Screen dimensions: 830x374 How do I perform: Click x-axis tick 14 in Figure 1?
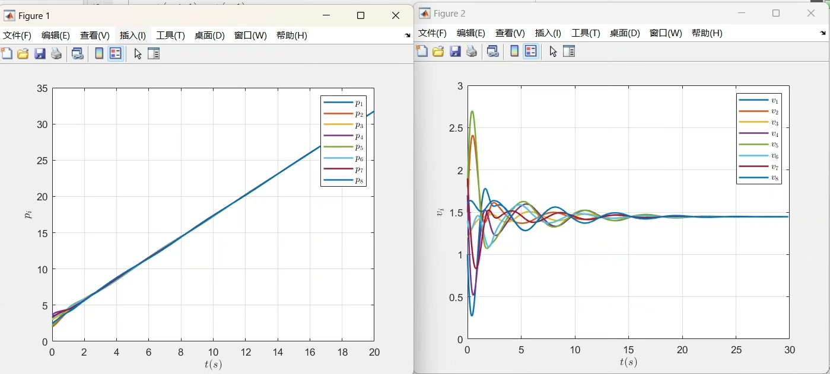pos(278,353)
